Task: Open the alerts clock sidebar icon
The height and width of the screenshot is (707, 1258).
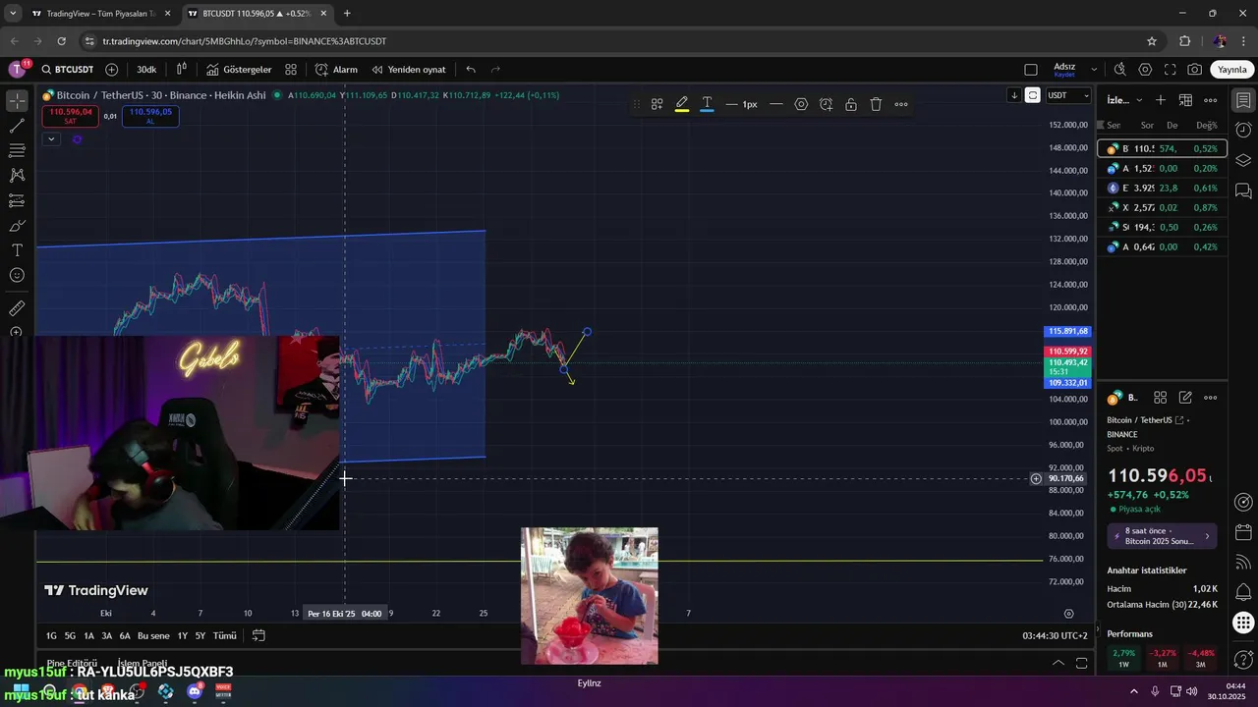Action: coord(1243,130)
